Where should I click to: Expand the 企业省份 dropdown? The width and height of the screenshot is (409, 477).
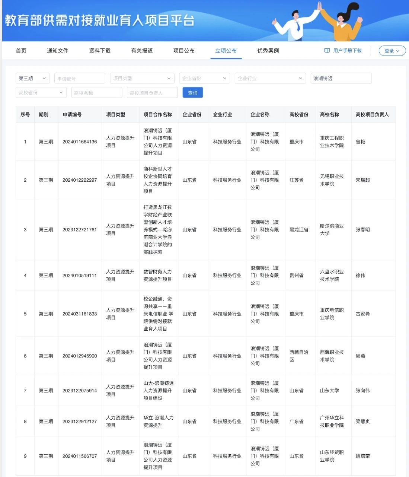[x=204, y=78]
